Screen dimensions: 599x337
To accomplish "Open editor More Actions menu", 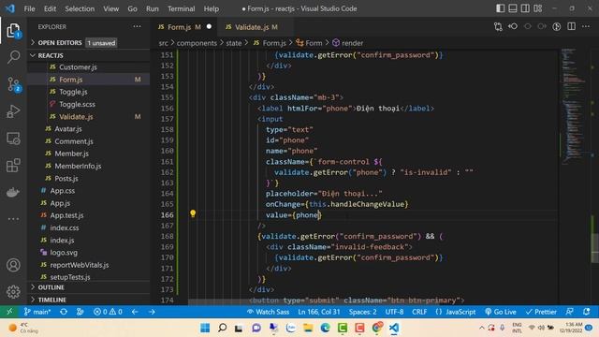I will (586, 27).
